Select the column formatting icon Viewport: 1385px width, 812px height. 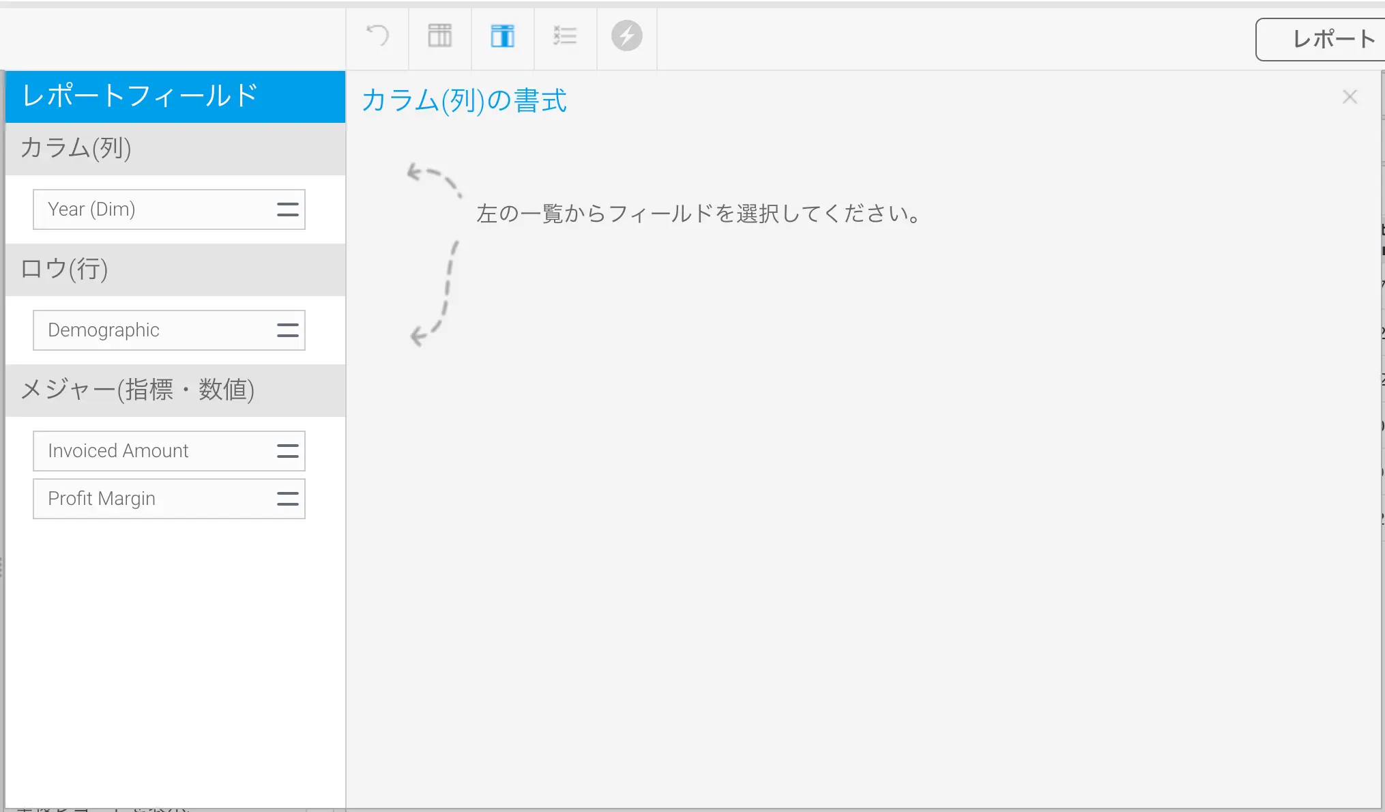(503, 35)
